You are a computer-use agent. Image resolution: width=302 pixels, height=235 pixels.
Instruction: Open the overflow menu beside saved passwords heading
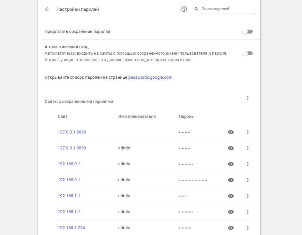[248, 98]
